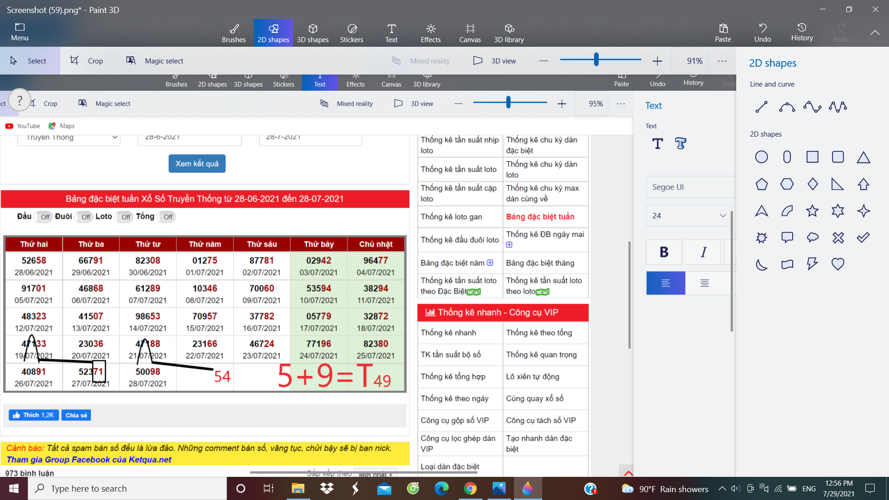Select the Four-point star shape
The height and width of the screenshot is (500, 889).
[x=864, y=211]
